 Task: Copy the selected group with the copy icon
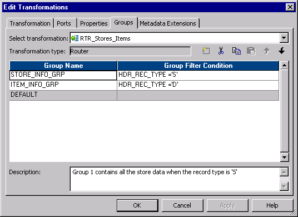click(236, 51)
